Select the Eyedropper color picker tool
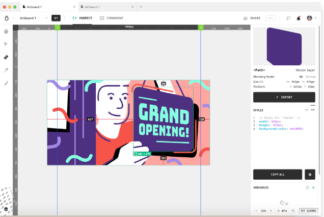The width and height of the screenshot is (324, 217). tap(6, 70)
